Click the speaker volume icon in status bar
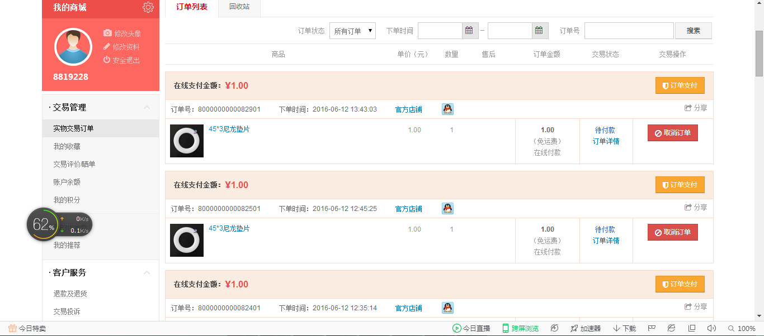The image size is (764, 336). coord(711,328)
